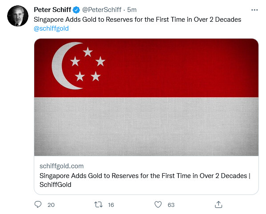
Task: Retweet using the retweet arrows icon
Action: pyautogui.click(x=98, y=205)
